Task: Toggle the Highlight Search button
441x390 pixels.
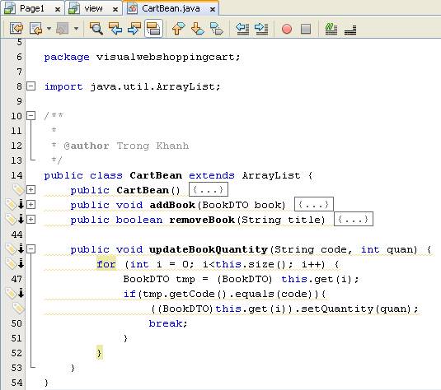Action: pos(153,28)
